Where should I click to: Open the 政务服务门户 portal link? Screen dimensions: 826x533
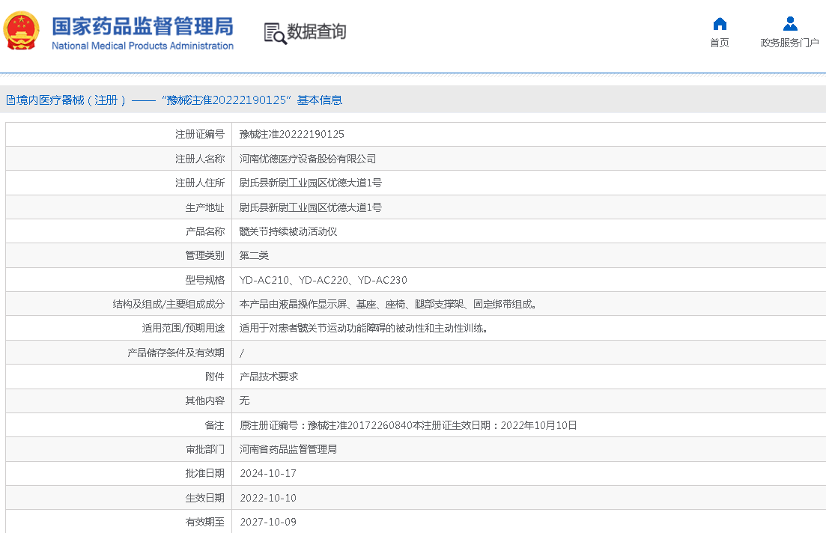coord(789,43)
